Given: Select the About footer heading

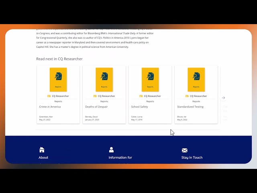Looking at the screenshot, I should click(x=43, y=158).
